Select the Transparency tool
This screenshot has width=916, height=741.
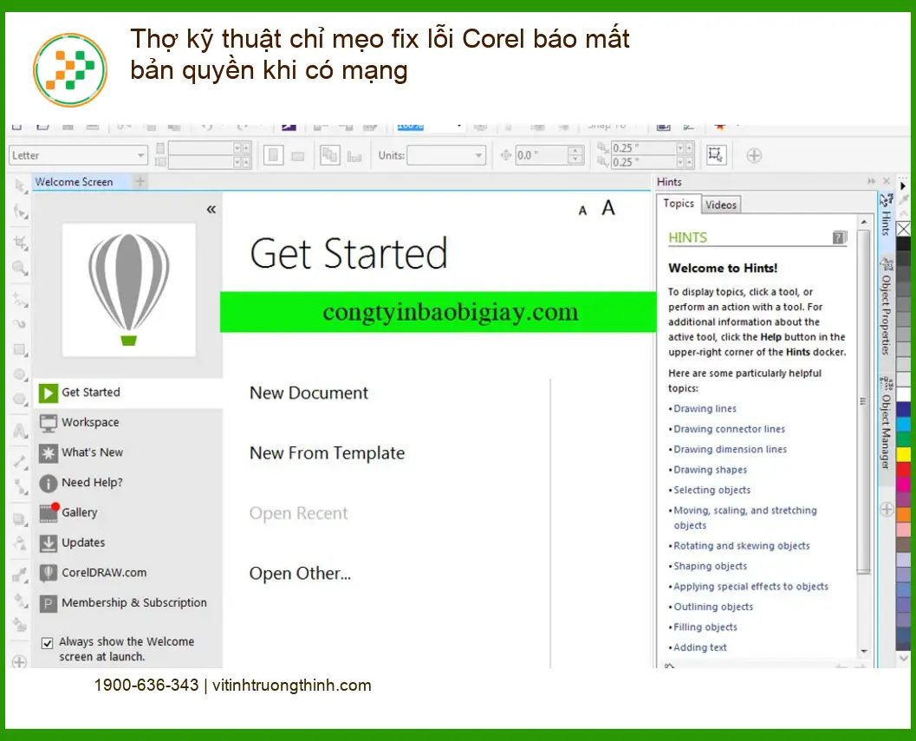pos(21,543)
